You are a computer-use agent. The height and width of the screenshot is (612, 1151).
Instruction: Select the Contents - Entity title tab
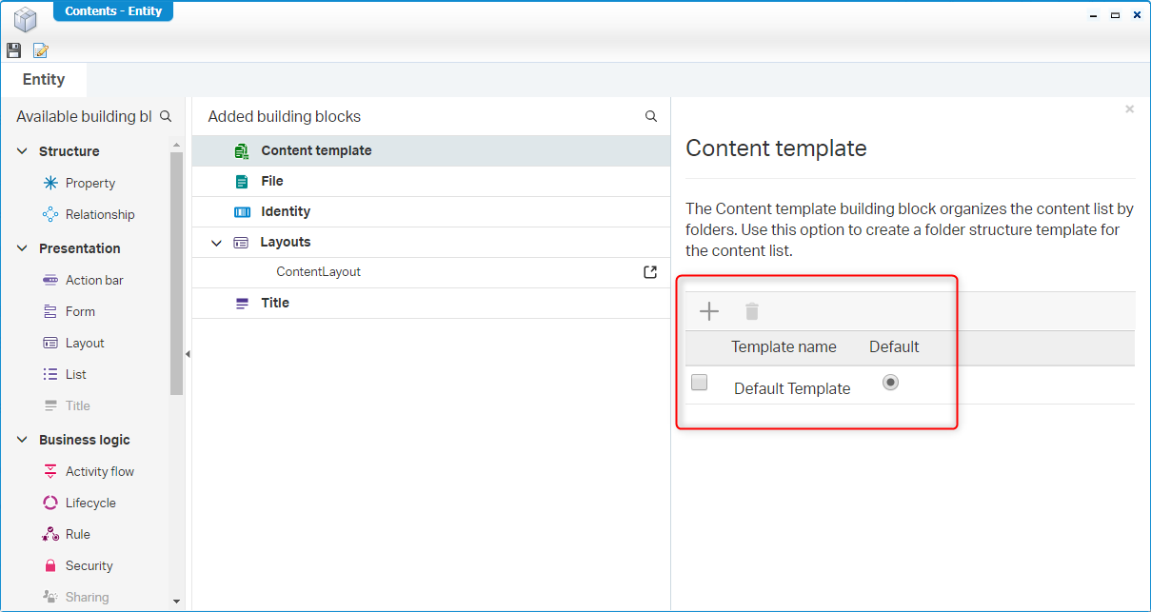[113, 11]
